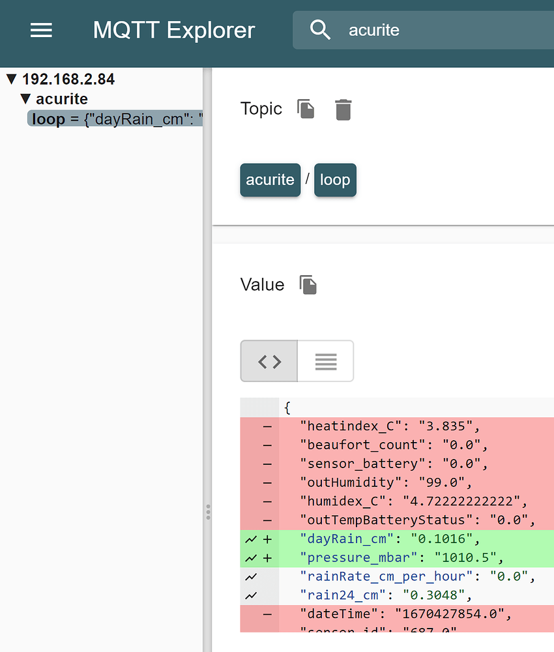
Task: Copy the topic path using the copy icon
Action: pos(305,109)
